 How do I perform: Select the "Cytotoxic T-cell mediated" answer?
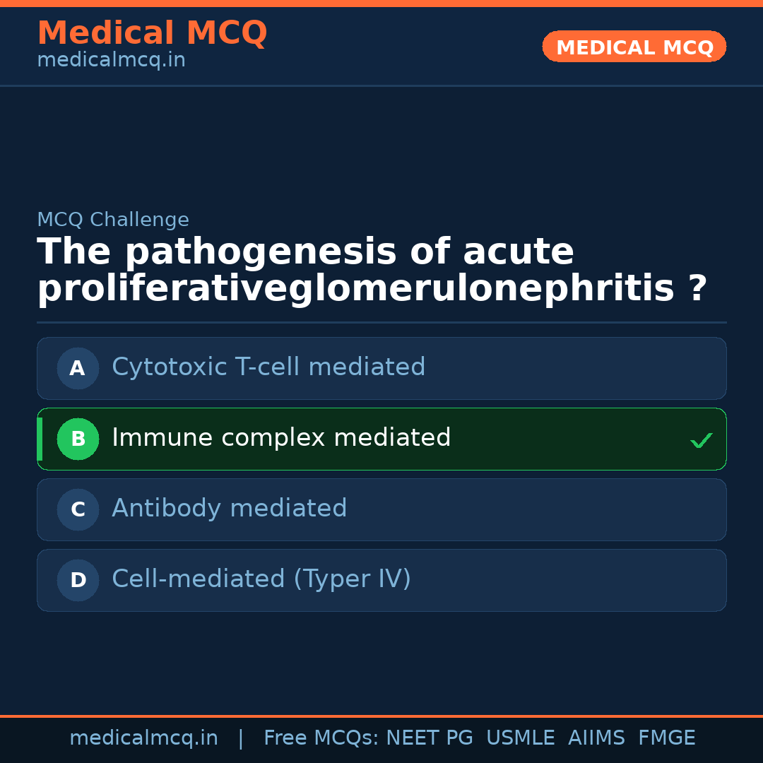268,367
